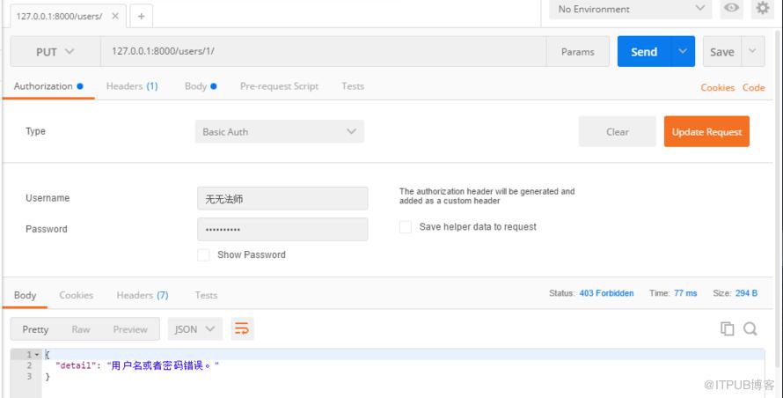Viewport: 783px width, 398px height.
Task: Click the Clear authorization button
Action: pos(618,131)
